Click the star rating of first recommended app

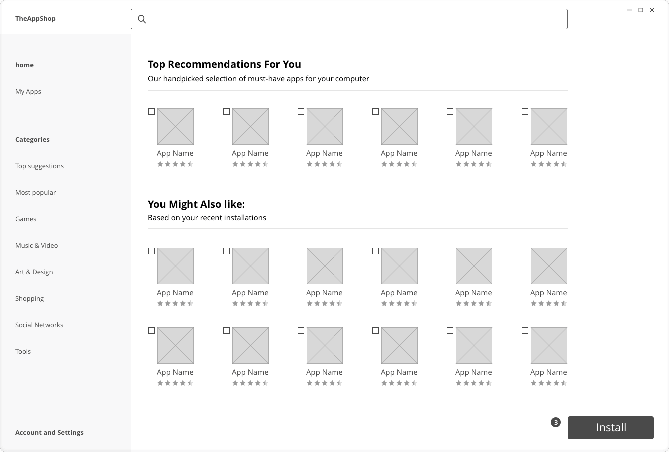coord(175,164)
